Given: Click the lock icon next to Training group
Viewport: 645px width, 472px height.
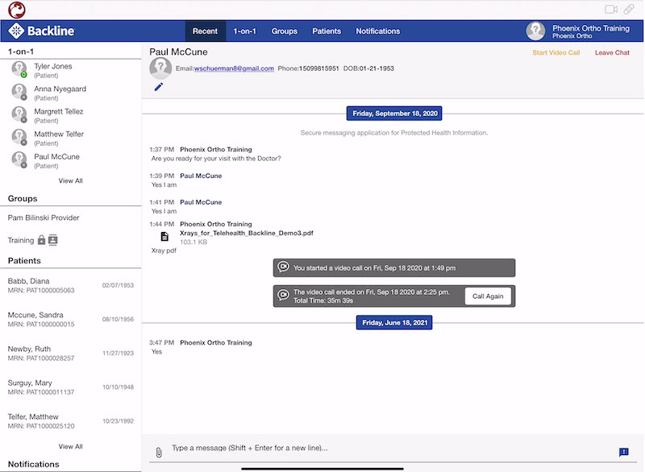Looking at the screenshot, I should (x=41, y=240).
